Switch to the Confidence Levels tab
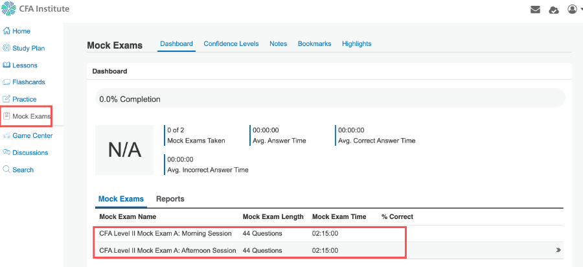 point(231,43)
